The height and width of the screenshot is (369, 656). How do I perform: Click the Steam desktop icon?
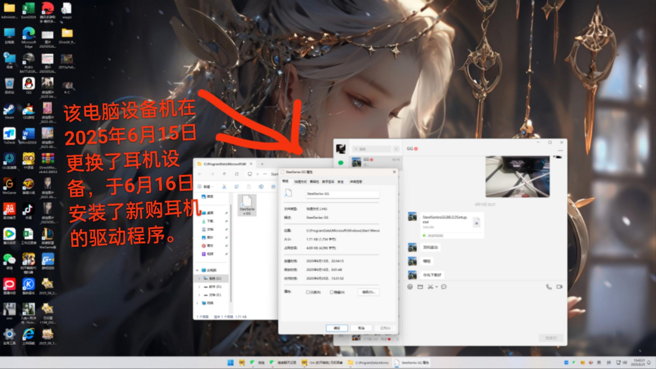(9, 111)
